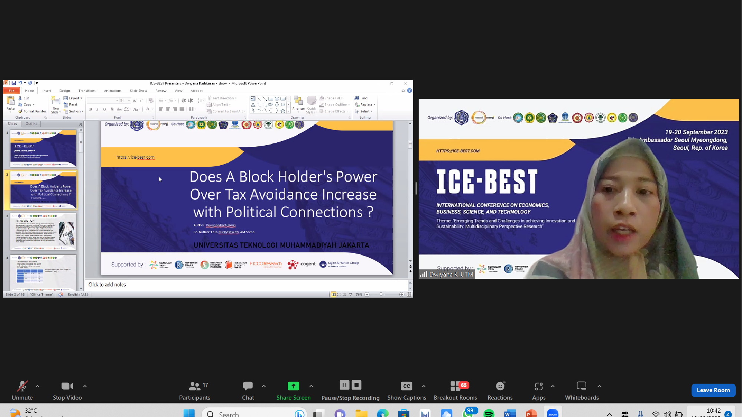Viewport: 742px width, 417px height.
Task: Click the Whiteboards icon in Zoom toolbar
Action: (581, 386)
